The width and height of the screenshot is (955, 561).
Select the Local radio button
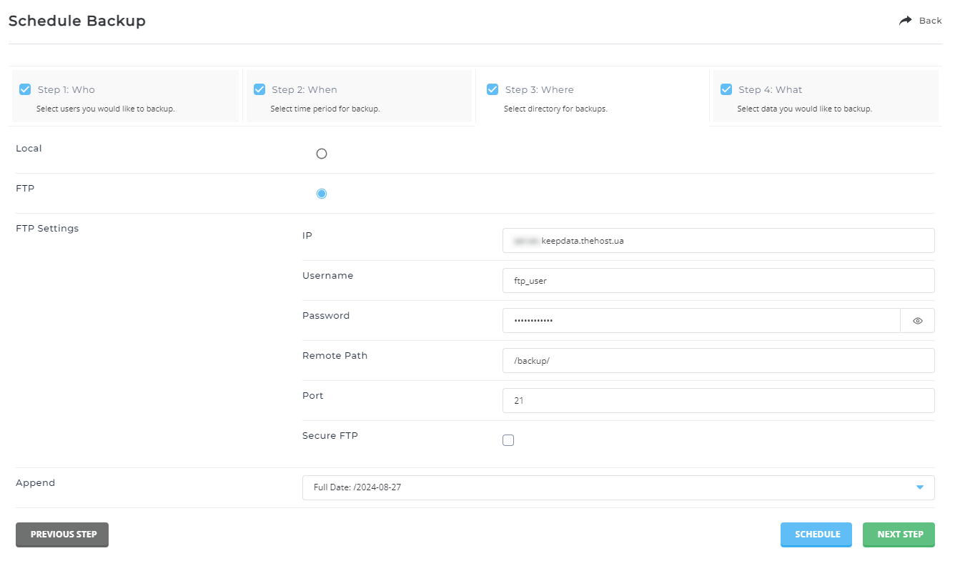322,154
